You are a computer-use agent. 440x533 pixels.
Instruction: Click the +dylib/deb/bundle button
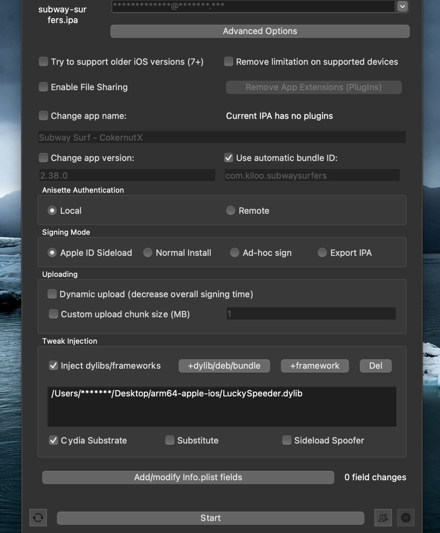(224, 365)
